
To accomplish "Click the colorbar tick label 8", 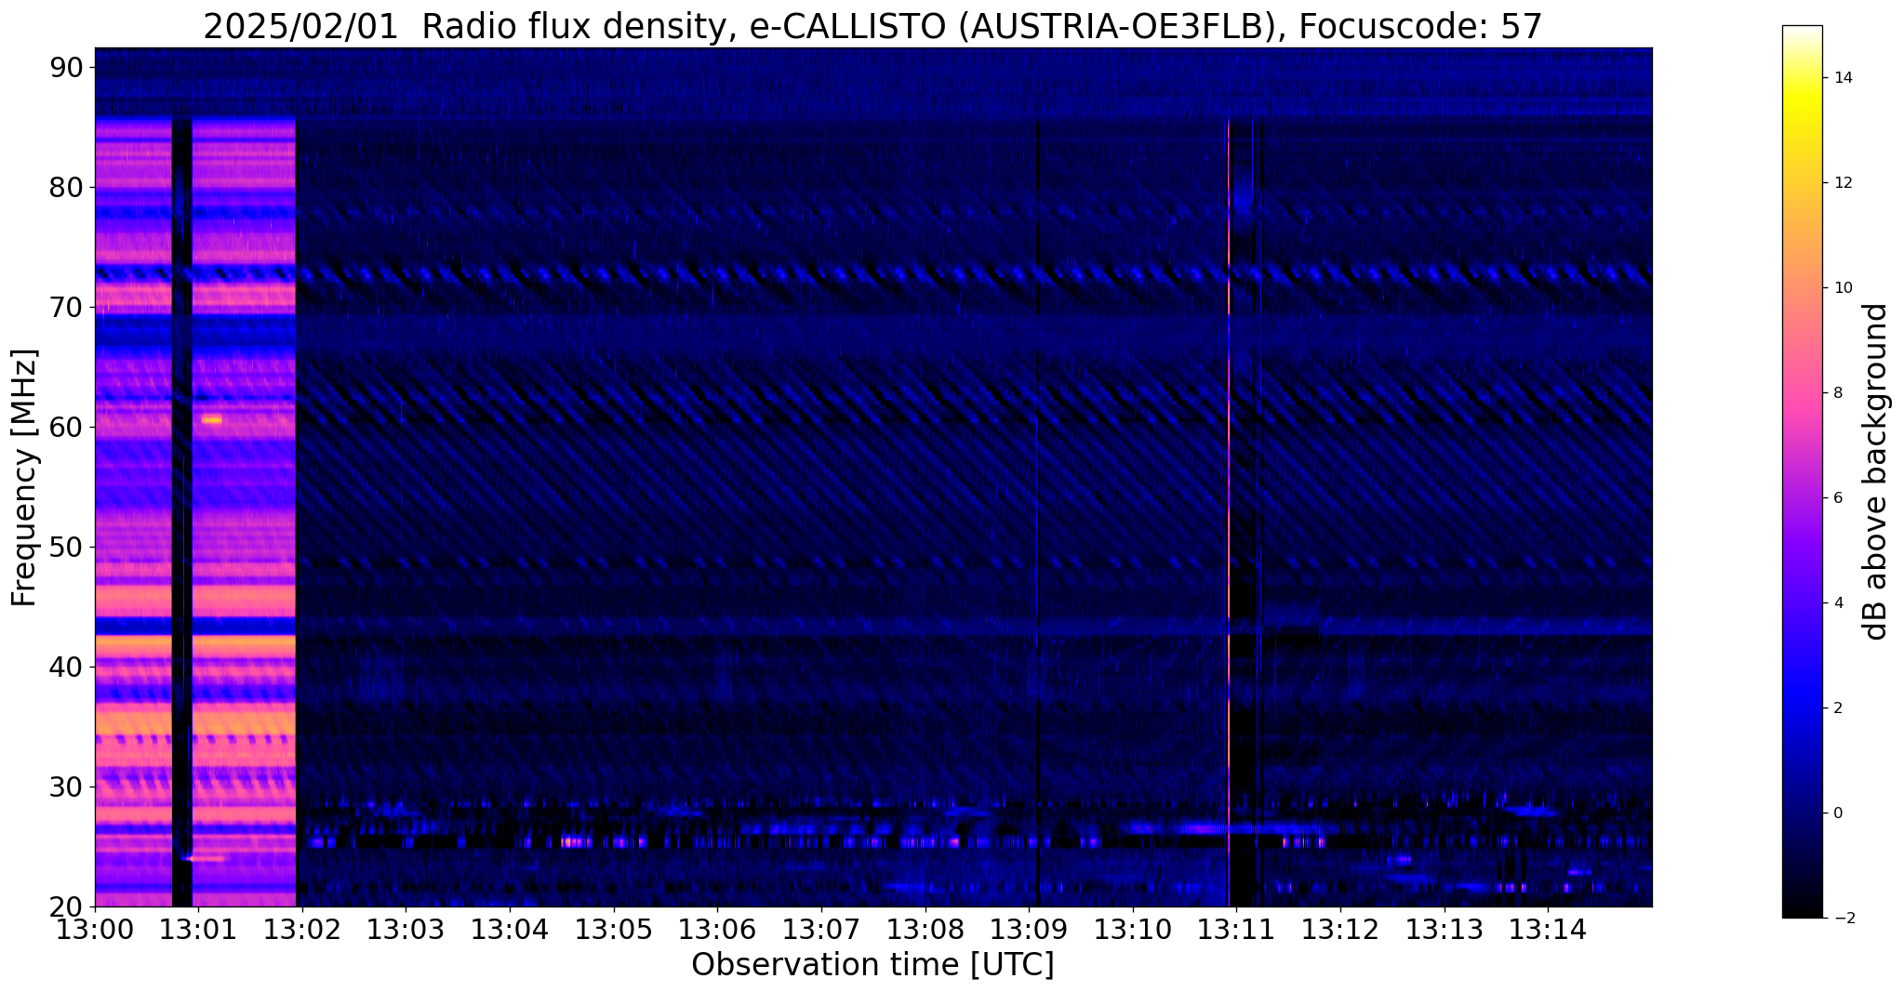I will point(1836,392).
